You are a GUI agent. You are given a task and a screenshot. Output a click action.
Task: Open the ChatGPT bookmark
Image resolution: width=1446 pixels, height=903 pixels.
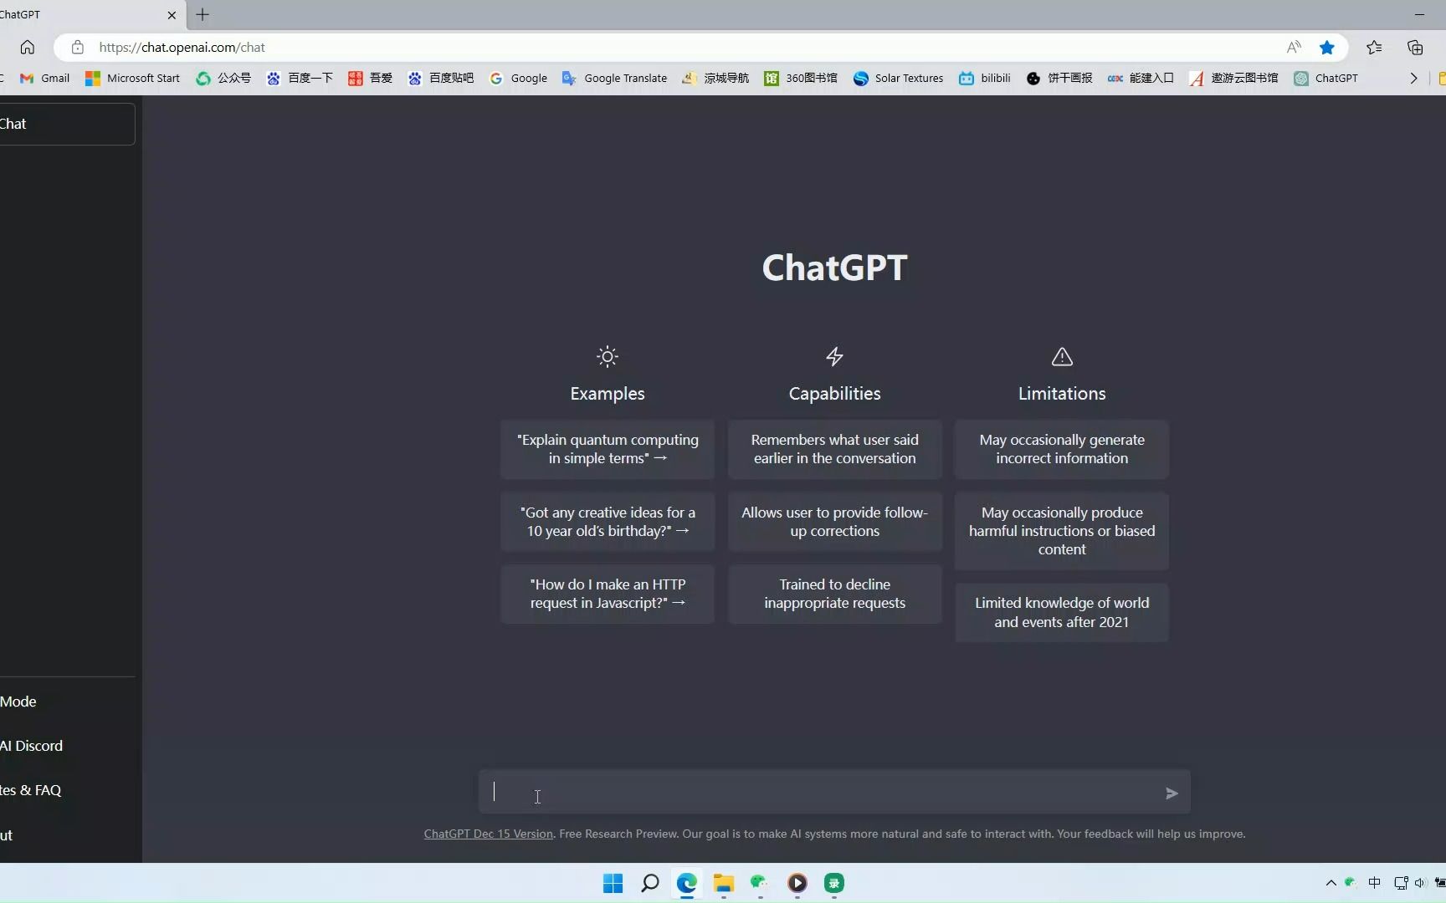[1325, 78]
